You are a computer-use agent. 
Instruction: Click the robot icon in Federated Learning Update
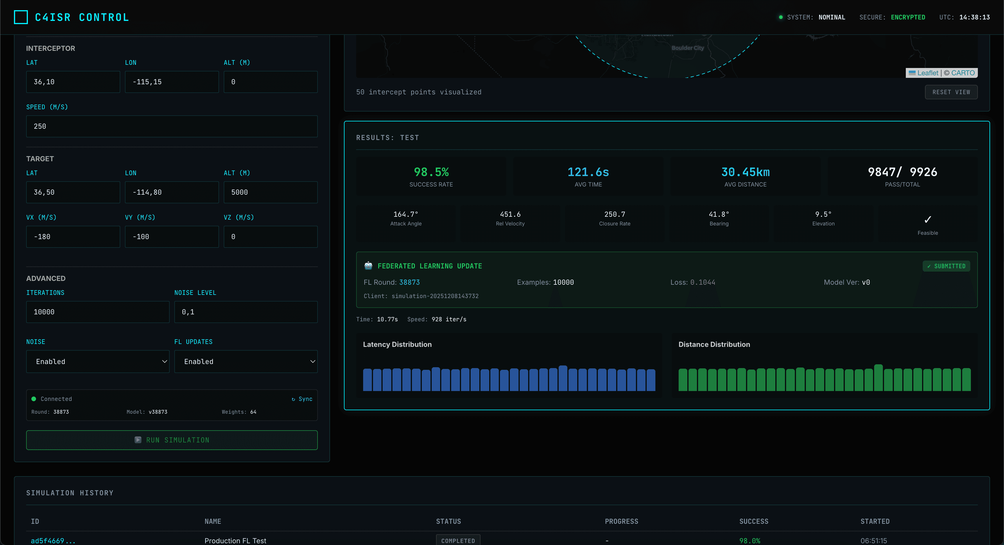click(x=368, y=266)
